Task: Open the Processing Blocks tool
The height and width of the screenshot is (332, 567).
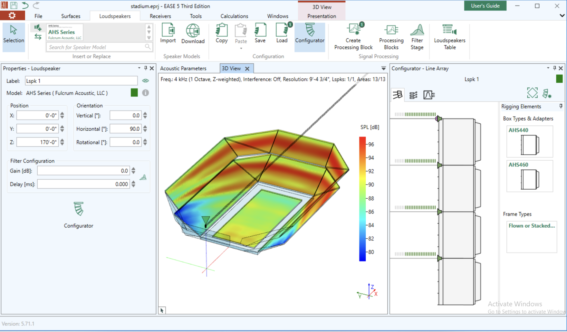Action: point(391,37)
